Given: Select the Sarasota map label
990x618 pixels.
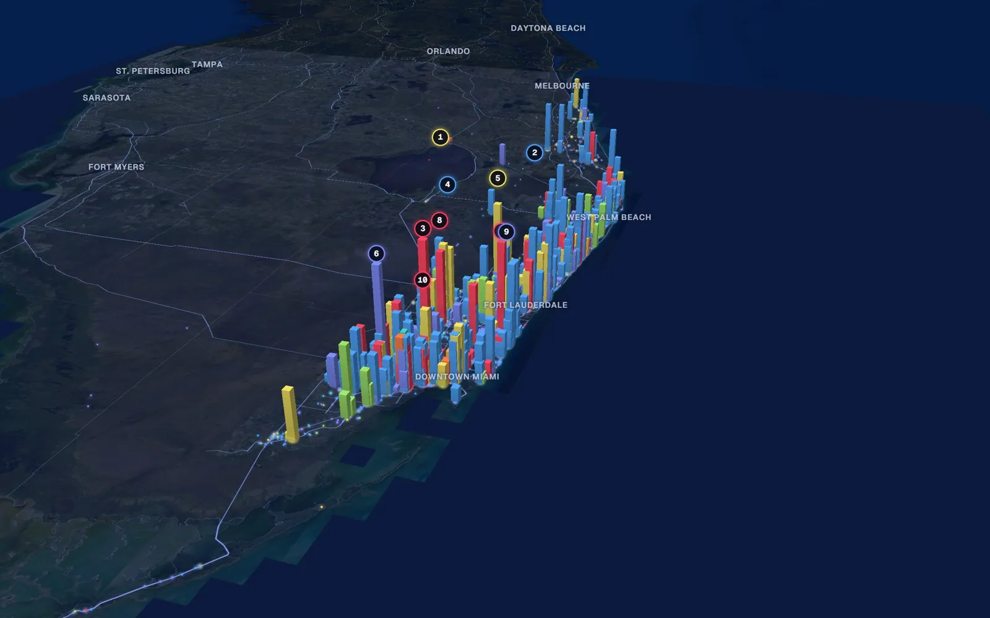Looking at the screenshot, I should point(106,98).
